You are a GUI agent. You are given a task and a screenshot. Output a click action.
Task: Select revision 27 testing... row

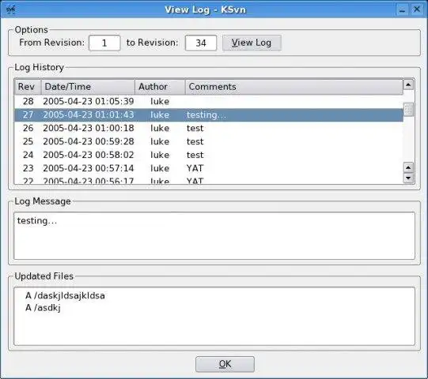[x=209, y=114]
